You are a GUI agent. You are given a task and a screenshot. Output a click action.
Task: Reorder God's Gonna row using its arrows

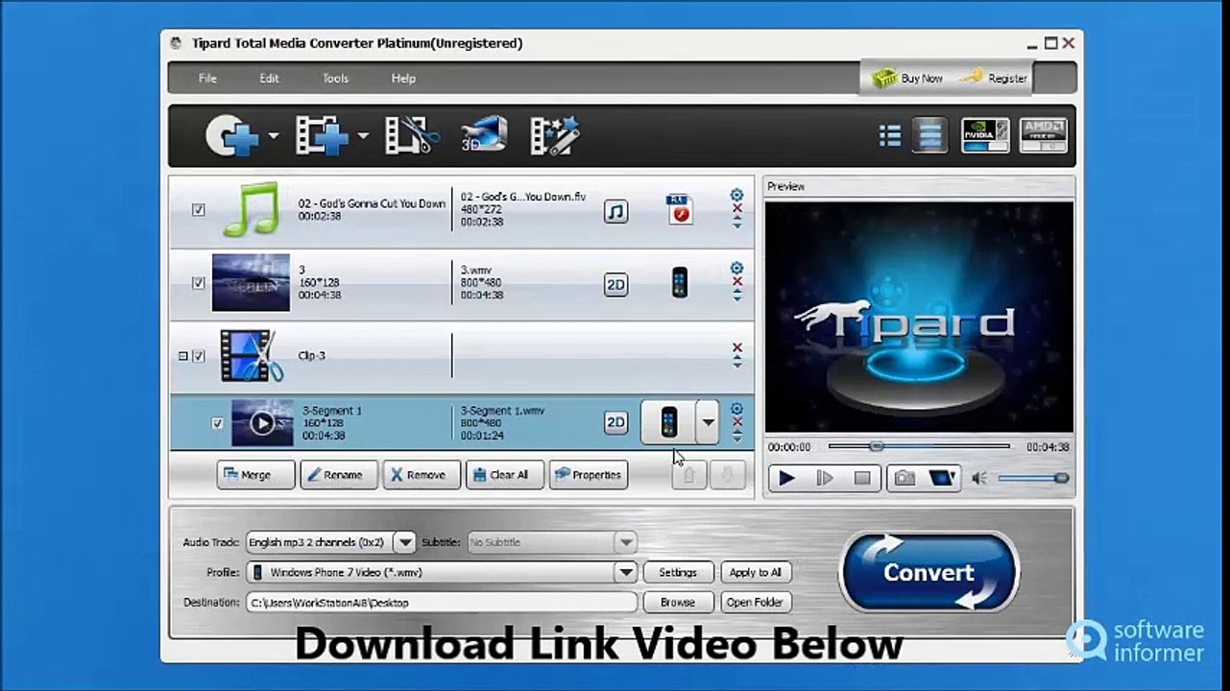pos(736,223)
